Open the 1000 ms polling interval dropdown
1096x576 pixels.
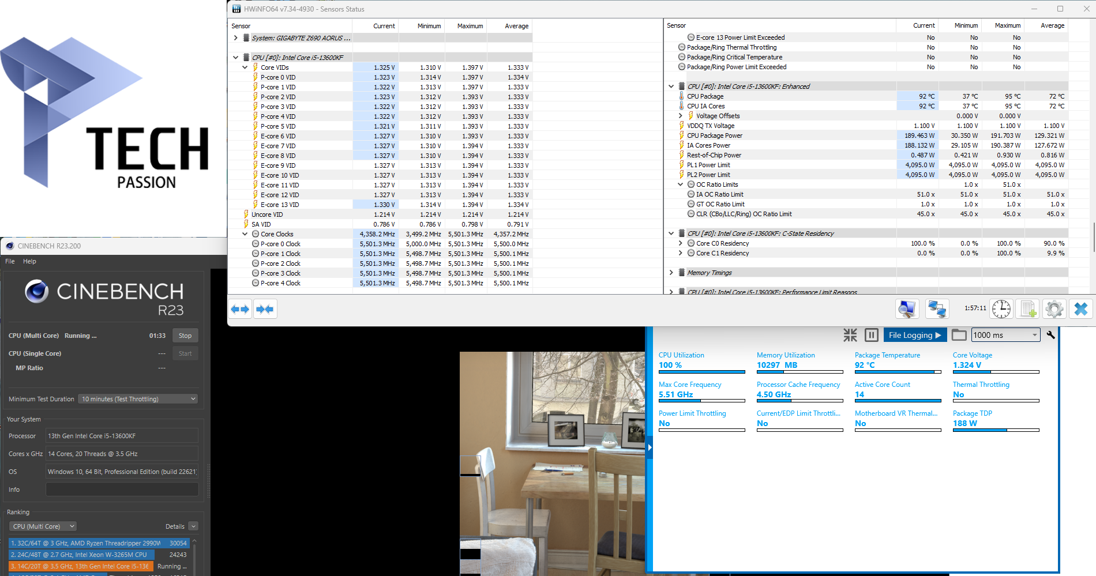pyautogui.click(x=1005, y=335)
